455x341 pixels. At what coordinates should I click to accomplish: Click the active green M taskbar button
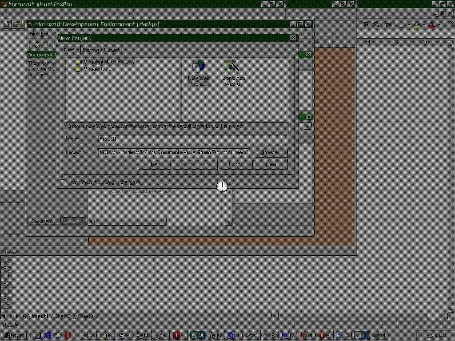click(x=198, y=336)
